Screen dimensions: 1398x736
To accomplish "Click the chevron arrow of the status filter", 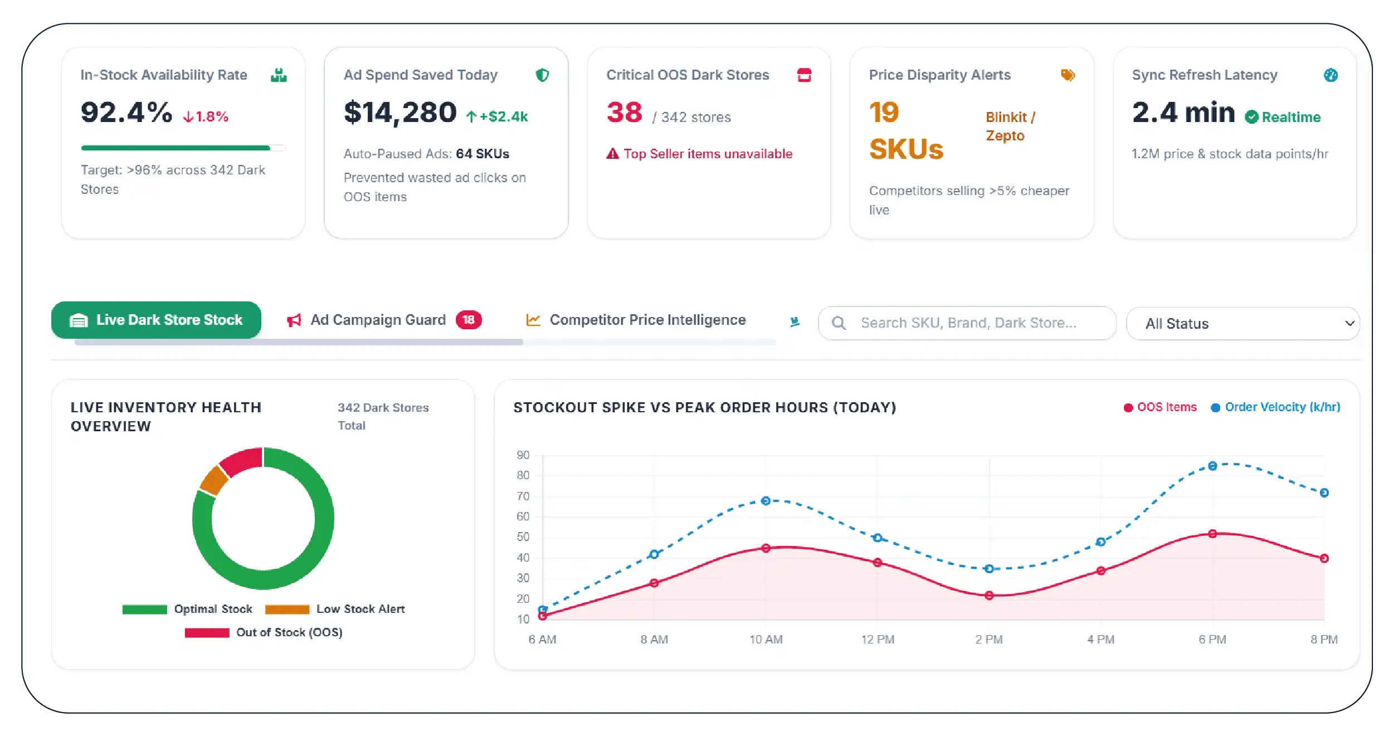I will point(1349,323).
